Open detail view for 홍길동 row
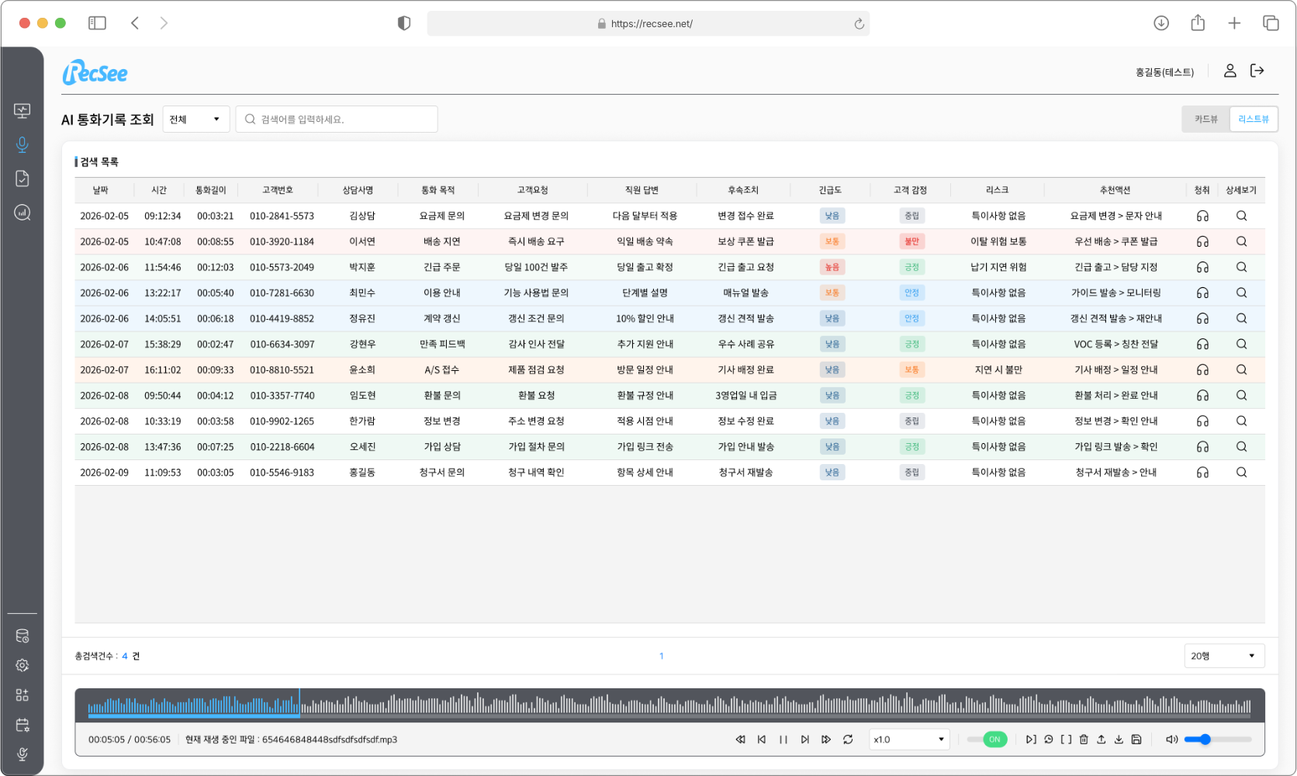1297x776 pixels. click(x=1241, y=472)
